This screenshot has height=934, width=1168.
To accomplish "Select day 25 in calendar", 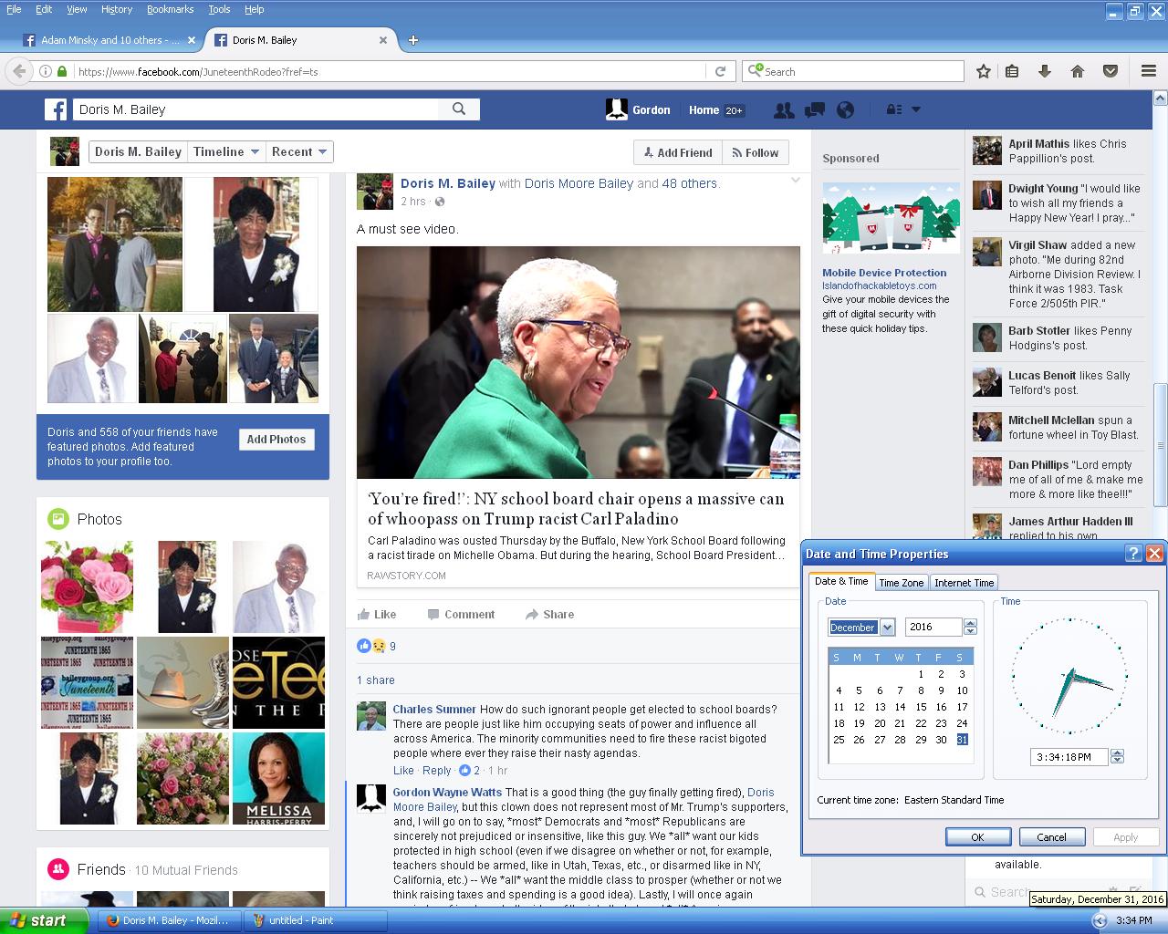I will tap(839, 740).
